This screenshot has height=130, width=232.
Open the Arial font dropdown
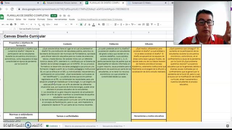pos(60,25)
